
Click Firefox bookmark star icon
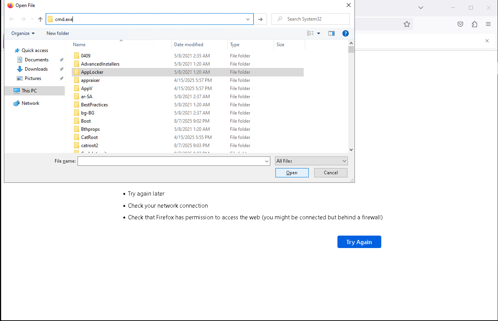406,24
